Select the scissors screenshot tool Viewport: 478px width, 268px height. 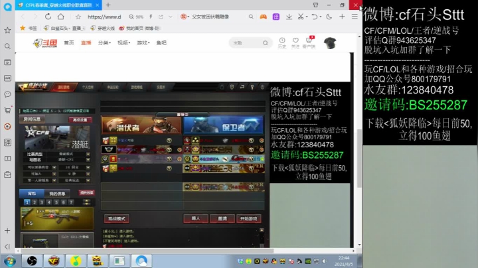pyautogui.click(x=301, y=17)
